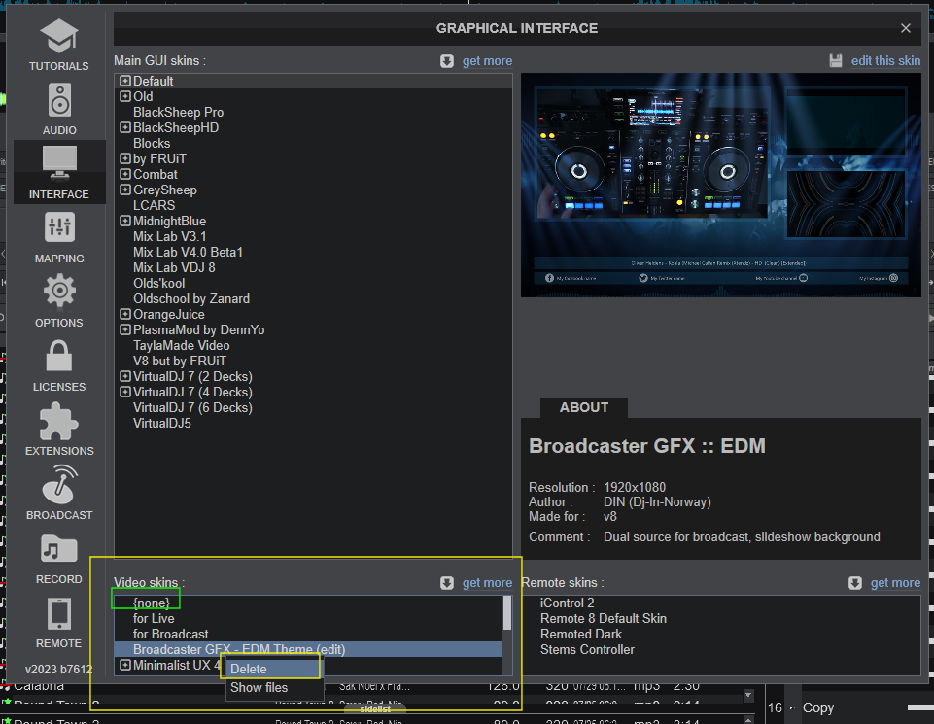The height and width of the screenshot is (724, 934).
Task: Click the edit this skin link
Action: (x=885, y=60)
